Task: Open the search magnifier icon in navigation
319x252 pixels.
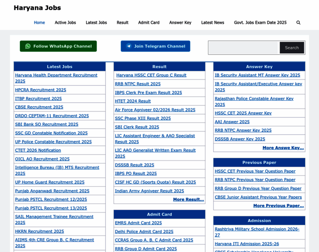Action: 298,23
